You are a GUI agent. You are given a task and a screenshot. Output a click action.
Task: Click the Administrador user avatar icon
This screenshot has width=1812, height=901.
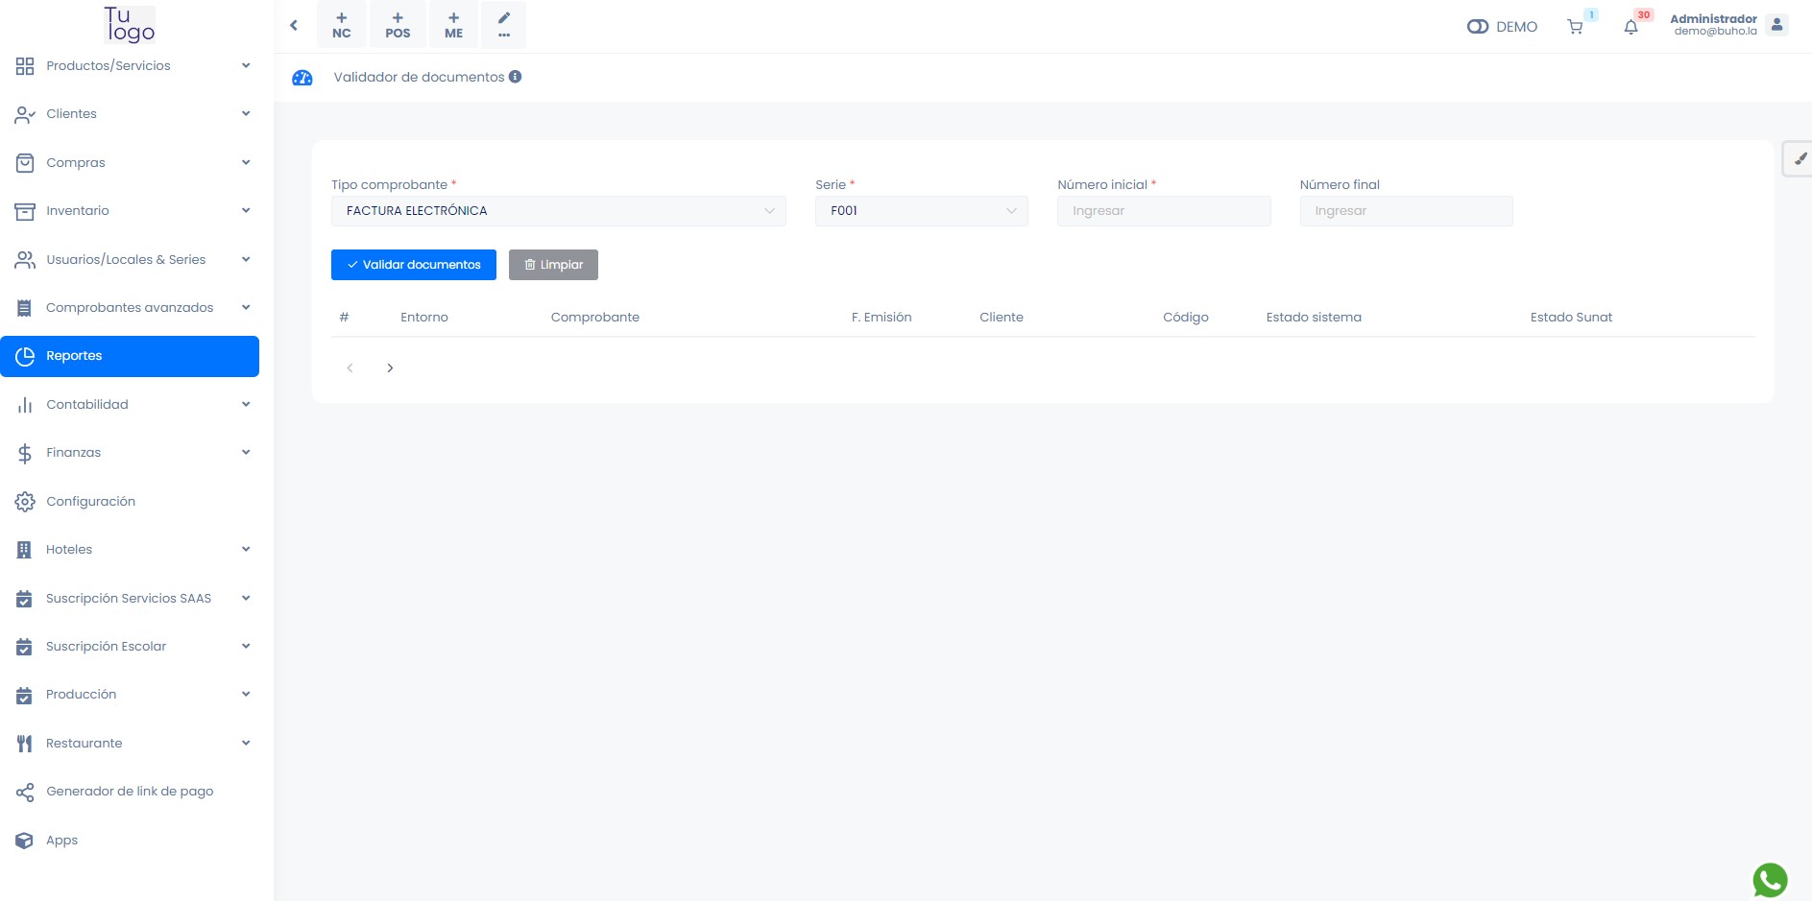[1776, 25]
